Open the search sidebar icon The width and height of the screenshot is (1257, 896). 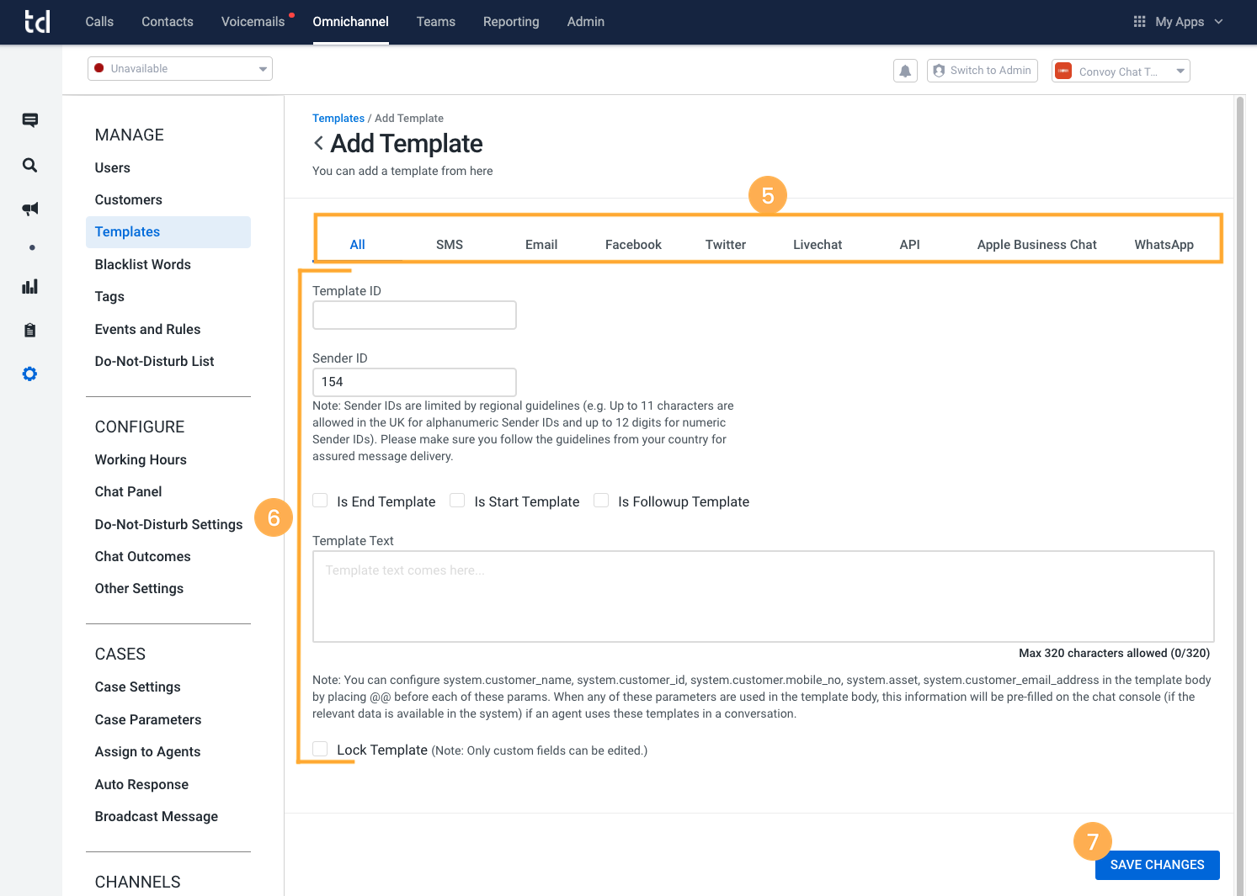(x=30, y=165)
